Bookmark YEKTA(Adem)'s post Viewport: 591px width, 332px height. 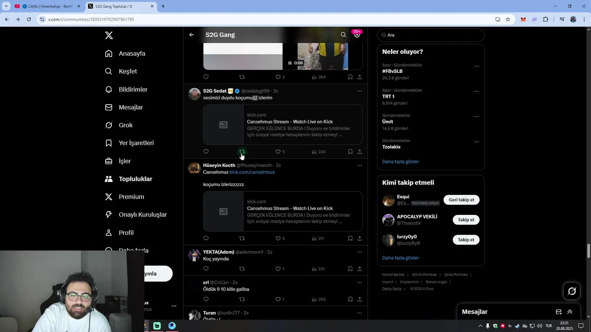[x=350, y=269]
